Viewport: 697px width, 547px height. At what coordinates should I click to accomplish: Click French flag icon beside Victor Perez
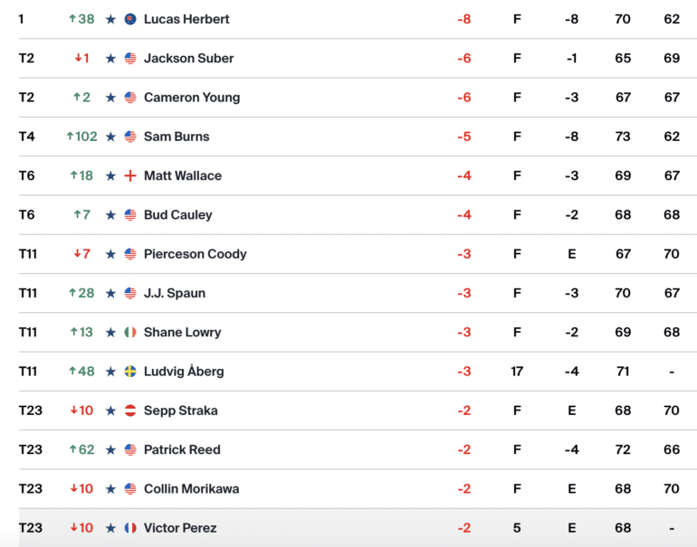point(130,528)
